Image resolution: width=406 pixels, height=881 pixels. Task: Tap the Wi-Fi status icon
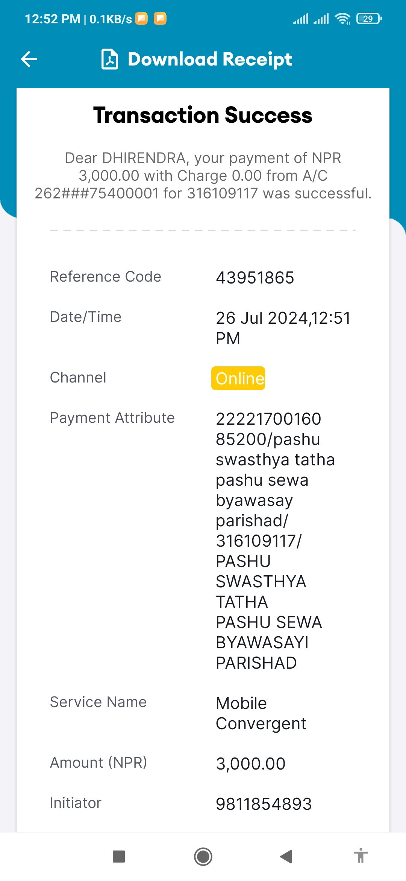(342, 18)
